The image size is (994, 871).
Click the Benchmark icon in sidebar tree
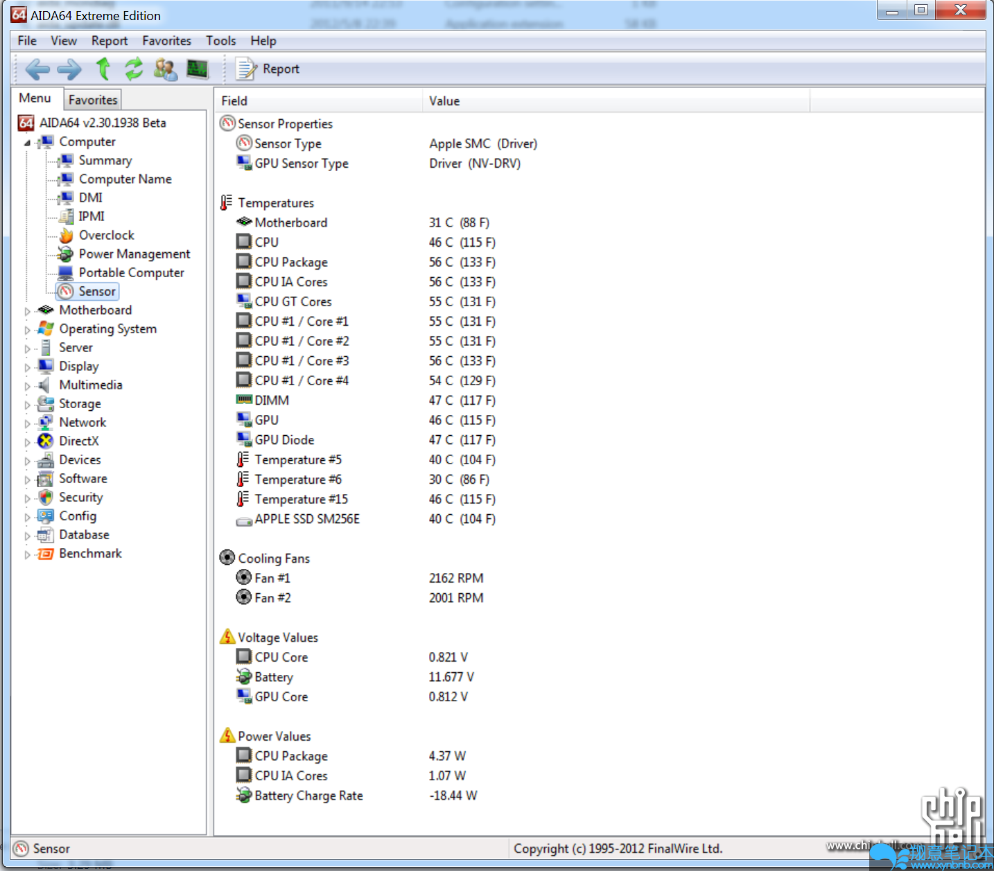(46, 554)
